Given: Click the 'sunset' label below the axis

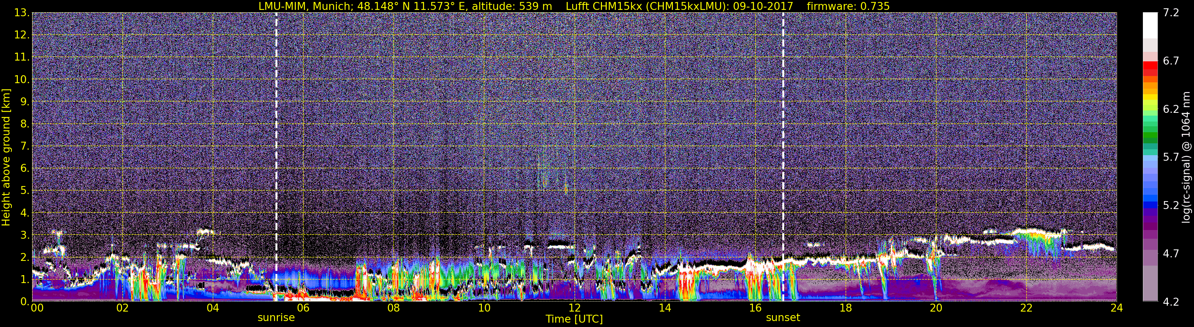Looking at the screenshot, I should [x=783, y=318].
